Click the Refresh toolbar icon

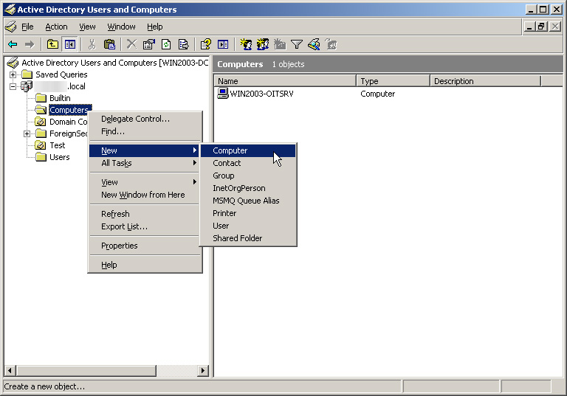[166, 44]
